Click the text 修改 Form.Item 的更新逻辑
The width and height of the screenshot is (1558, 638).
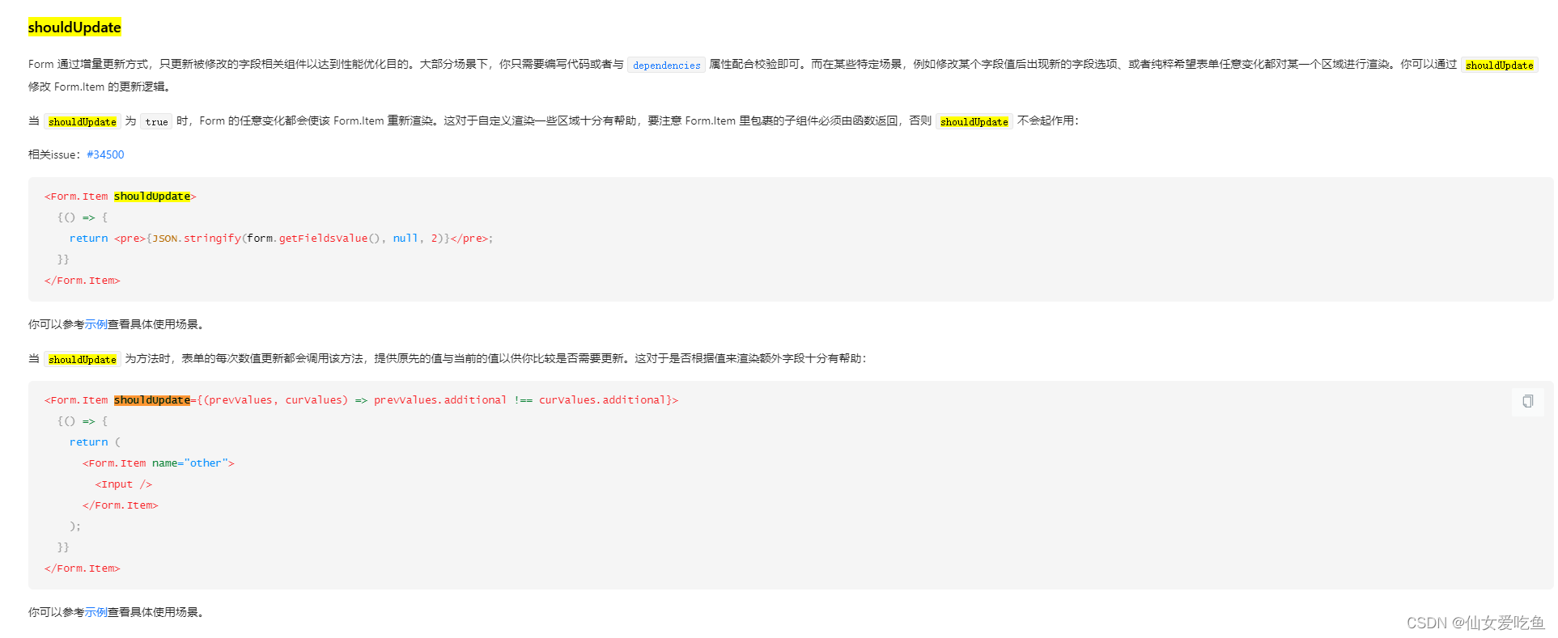[x=99, y=87]
